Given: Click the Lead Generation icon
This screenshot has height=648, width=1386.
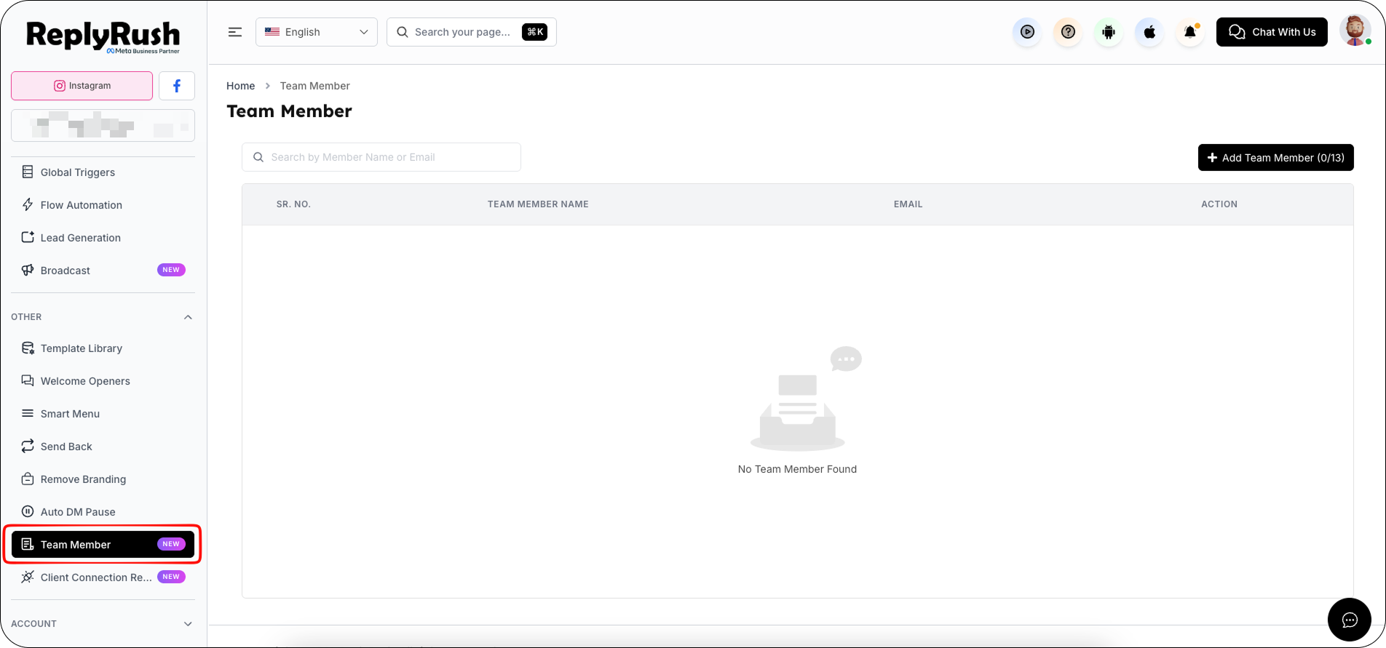Looking at the screenshot, I should (x=28, y=238).
